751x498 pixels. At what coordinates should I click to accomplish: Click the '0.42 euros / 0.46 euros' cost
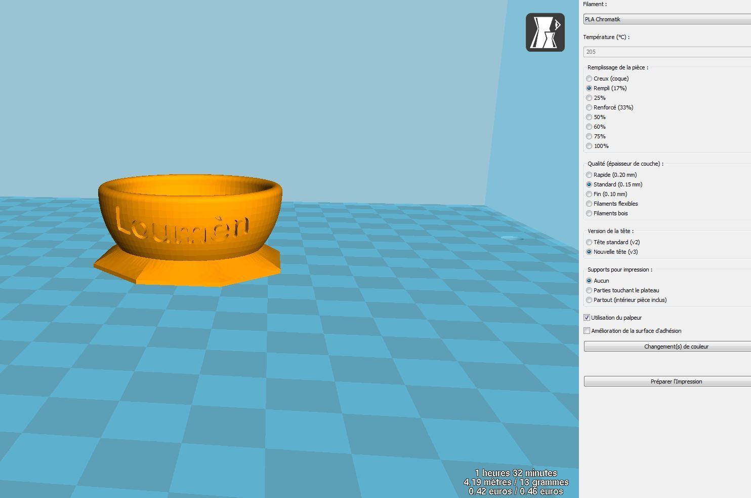(x=516, y=491)
